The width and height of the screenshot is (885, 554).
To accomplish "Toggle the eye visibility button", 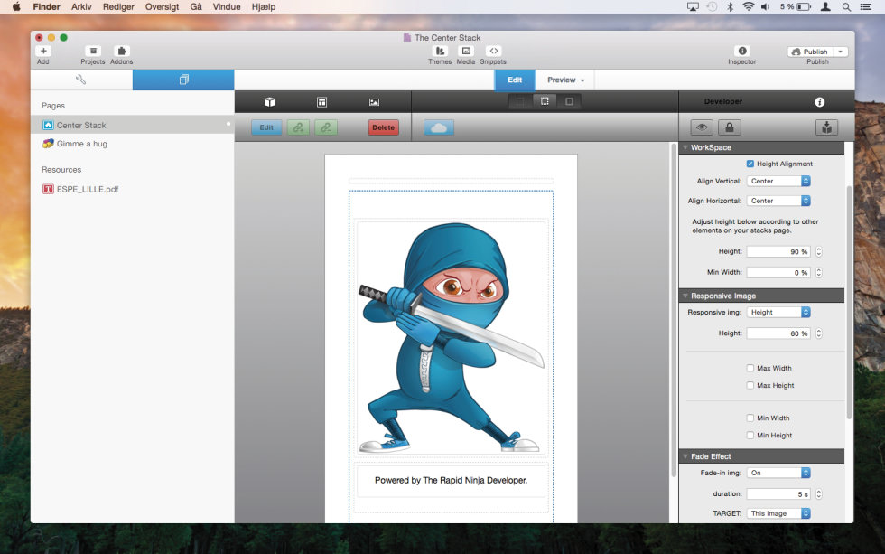I will (x=702, y=127).
